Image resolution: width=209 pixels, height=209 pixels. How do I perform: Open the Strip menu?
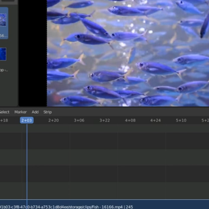tap(48, 112)
